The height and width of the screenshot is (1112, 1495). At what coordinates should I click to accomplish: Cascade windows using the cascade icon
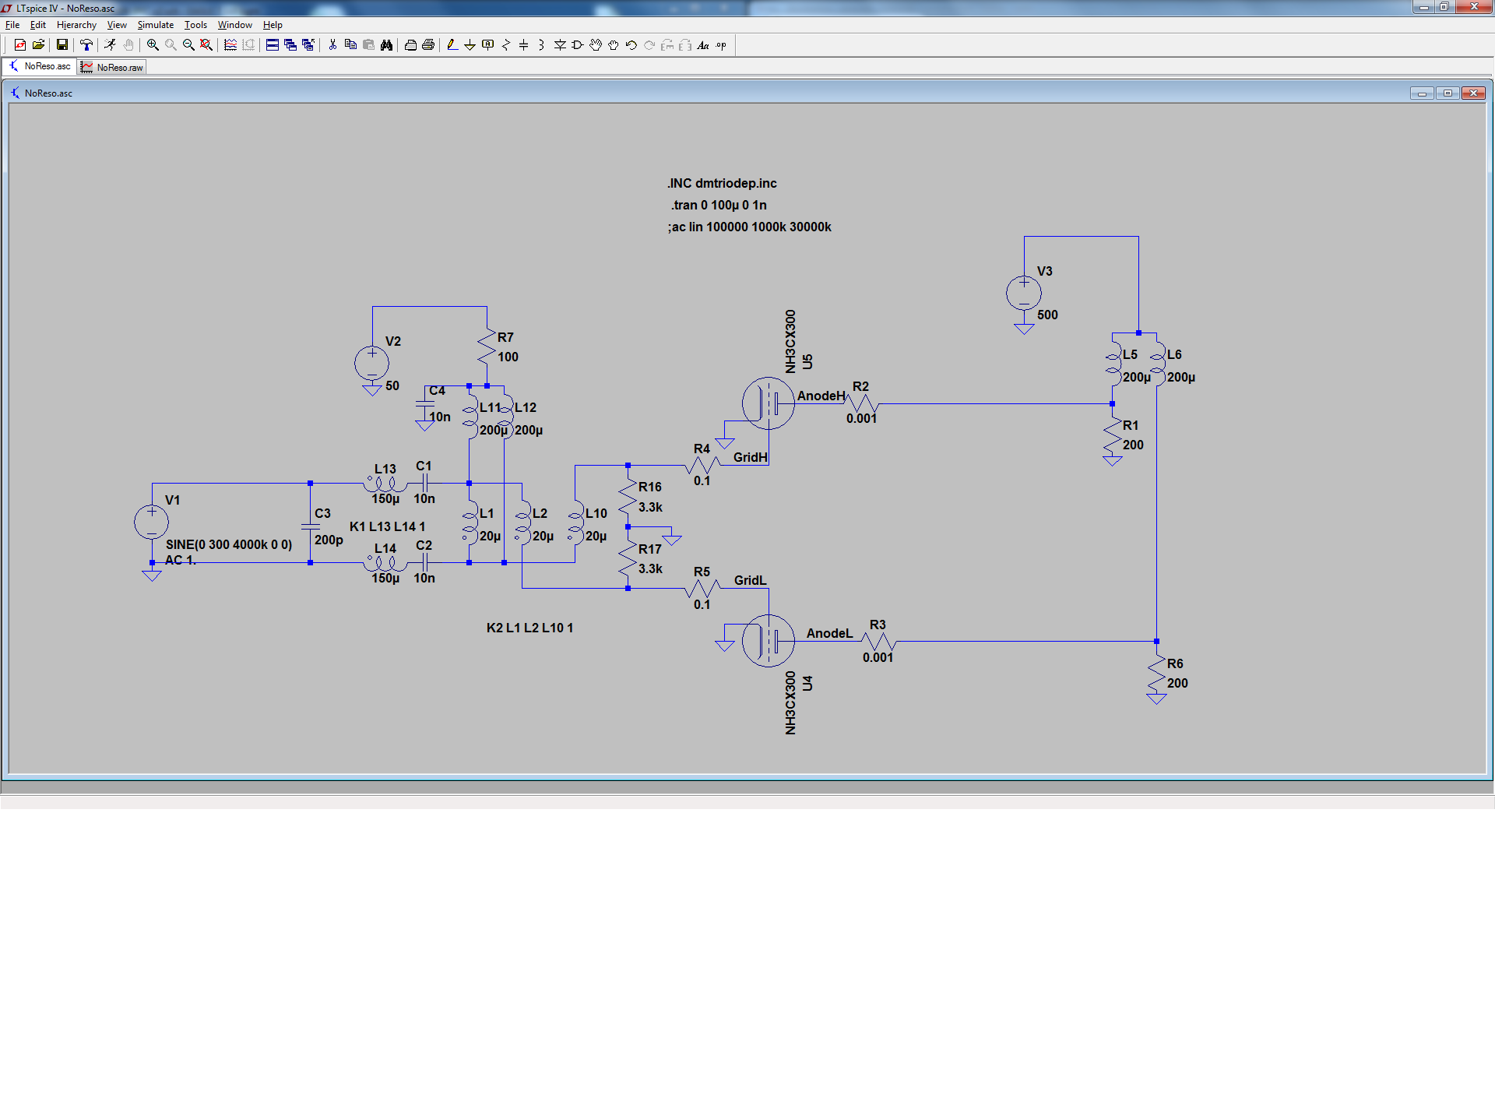(290, 45)
